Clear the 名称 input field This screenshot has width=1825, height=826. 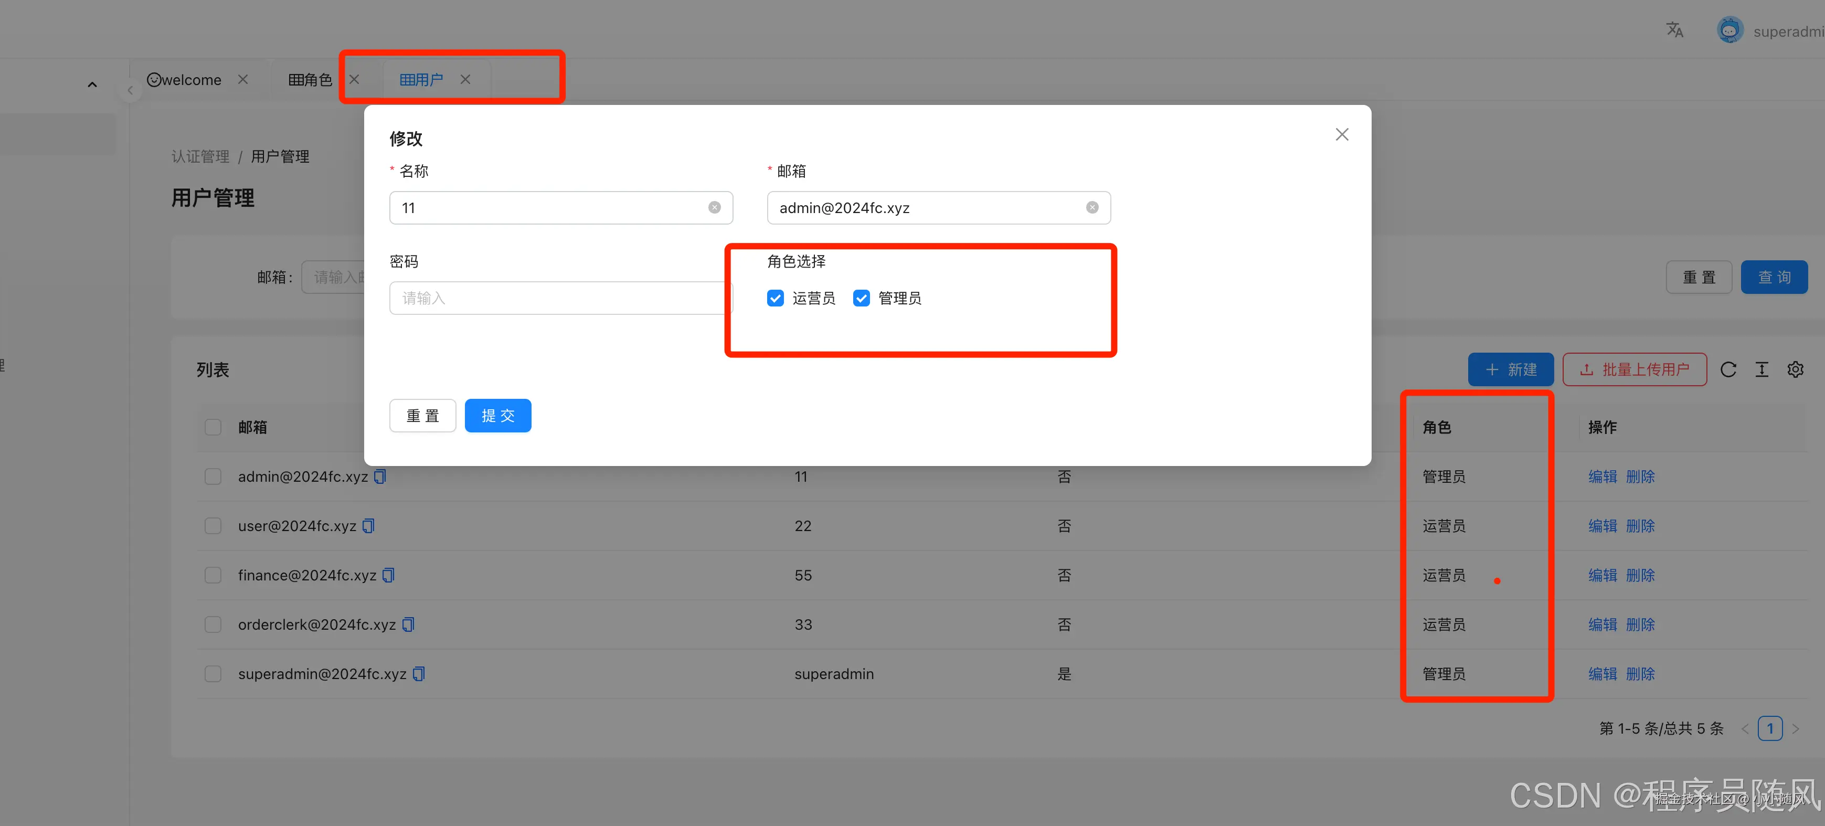click(714, 208)
